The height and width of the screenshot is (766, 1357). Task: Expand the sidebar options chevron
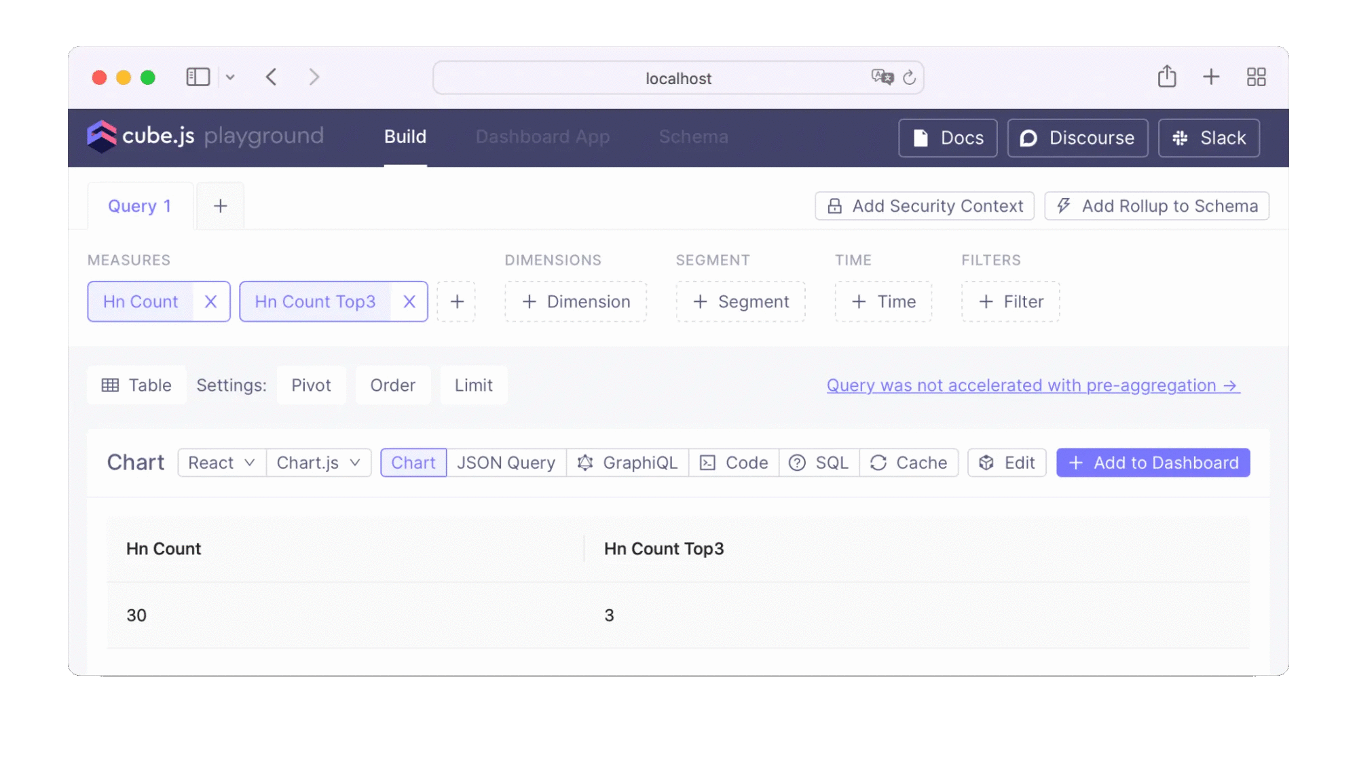(x=230, y=77)
